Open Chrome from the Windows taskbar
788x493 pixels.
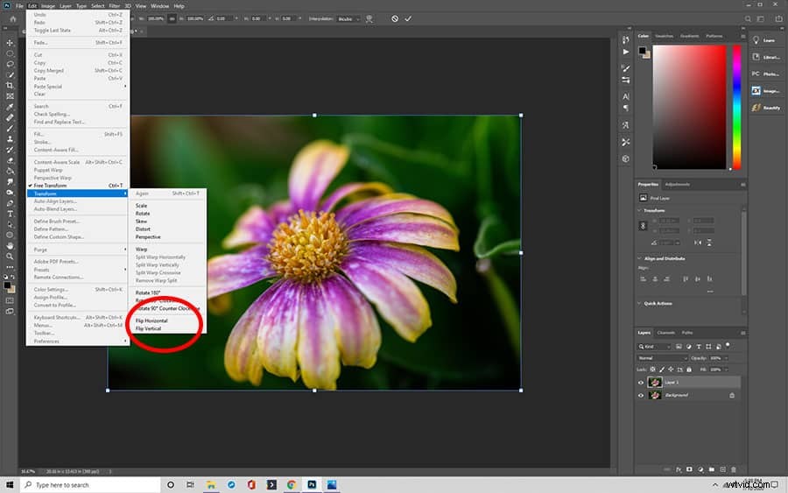pos(292,485)
